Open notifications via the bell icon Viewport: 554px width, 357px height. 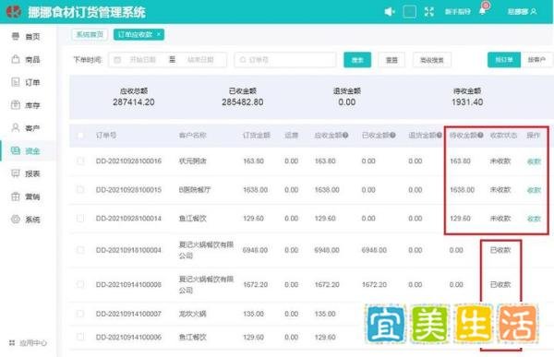click(x=483, y=11)
